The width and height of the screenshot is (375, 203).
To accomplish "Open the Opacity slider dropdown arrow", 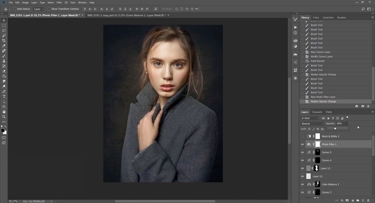I will tap(347, 123).
